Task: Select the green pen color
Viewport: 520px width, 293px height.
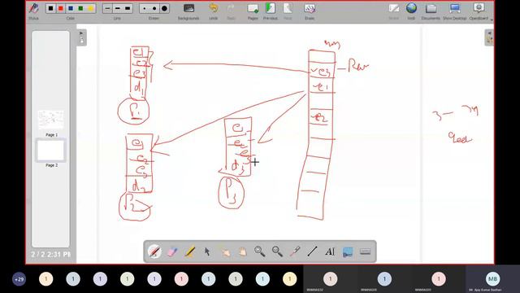Action: pyautogui.click(x=80, y=8)
